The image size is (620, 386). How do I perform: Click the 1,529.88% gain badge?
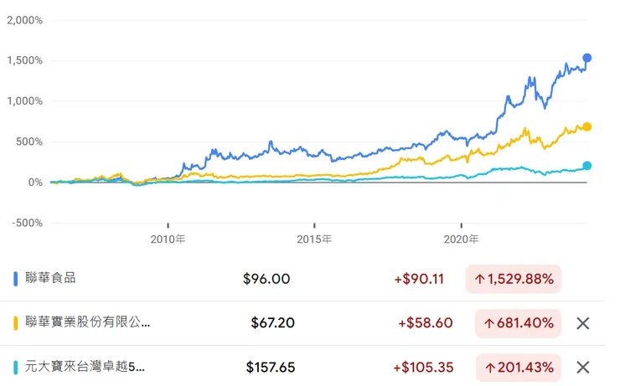tap(514, 279)
